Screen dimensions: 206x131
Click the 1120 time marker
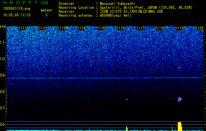(199, 28)
